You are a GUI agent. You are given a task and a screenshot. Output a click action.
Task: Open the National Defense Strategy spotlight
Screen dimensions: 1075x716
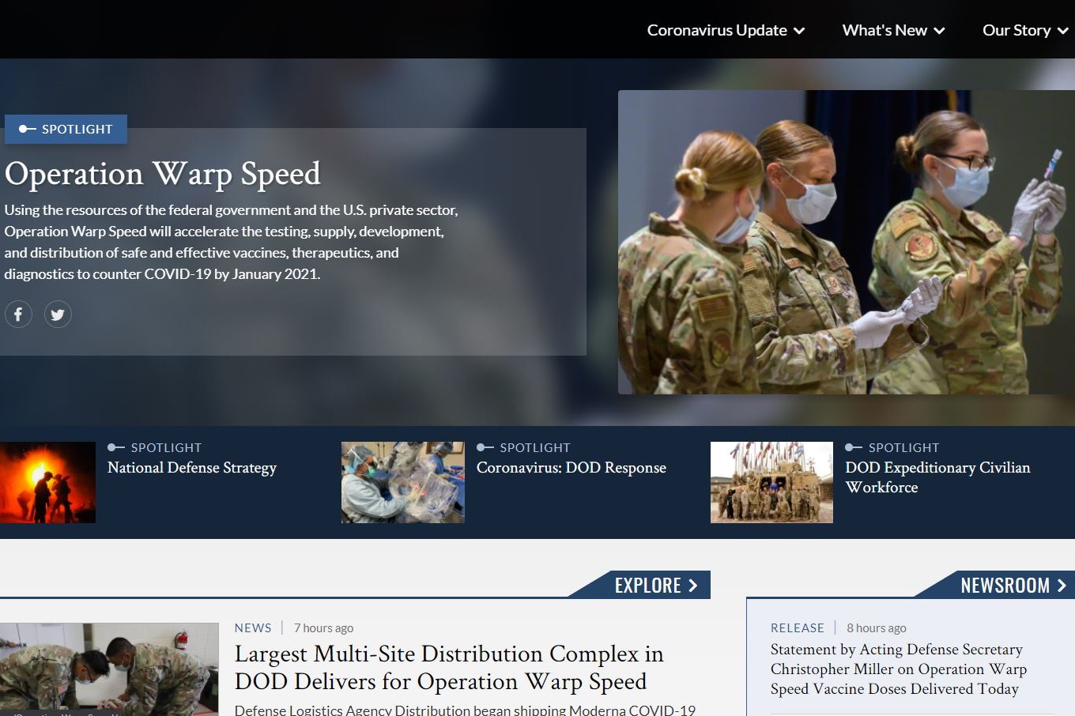tap(192, 468)
